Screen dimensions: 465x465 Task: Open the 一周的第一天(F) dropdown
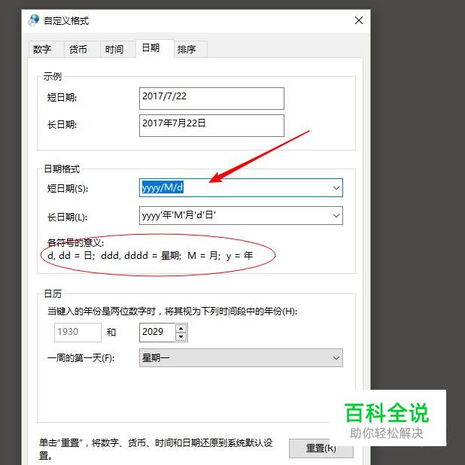tap(241, 357)
